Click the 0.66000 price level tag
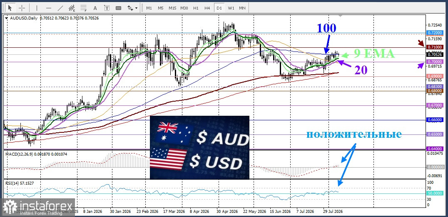 tap(434, 120)
